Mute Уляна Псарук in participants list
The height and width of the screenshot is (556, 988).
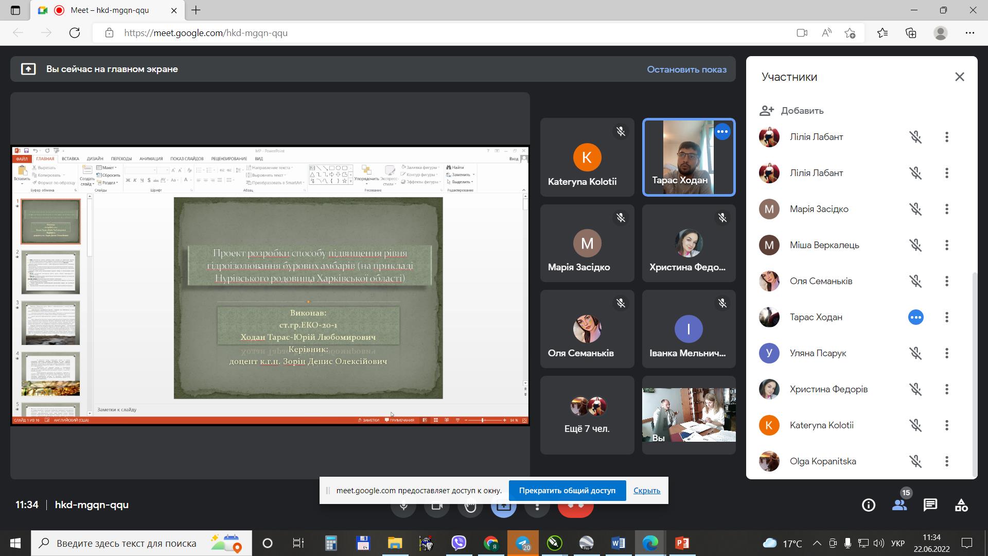pyautogui.click(x=915, y=353)
